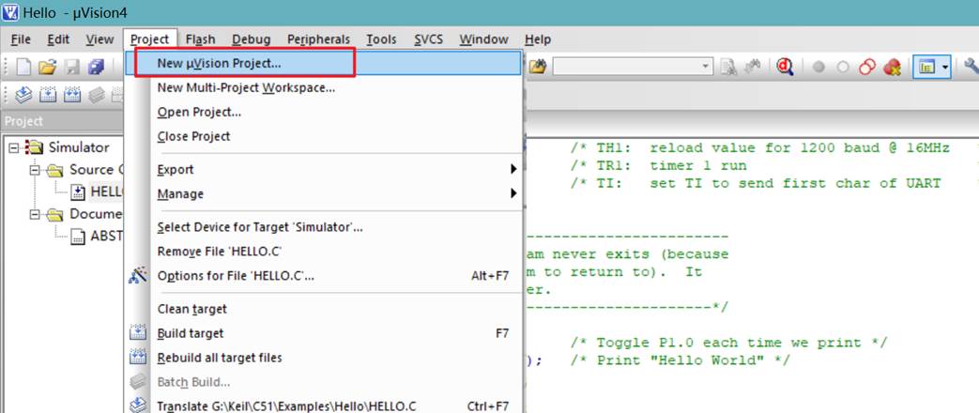
Task: Choose Translate HELLO.C menu entry
Action: [324, 405]
